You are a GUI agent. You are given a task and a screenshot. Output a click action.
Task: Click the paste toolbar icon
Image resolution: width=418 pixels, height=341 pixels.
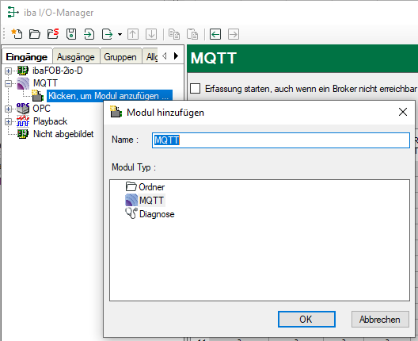click(192, 34)
